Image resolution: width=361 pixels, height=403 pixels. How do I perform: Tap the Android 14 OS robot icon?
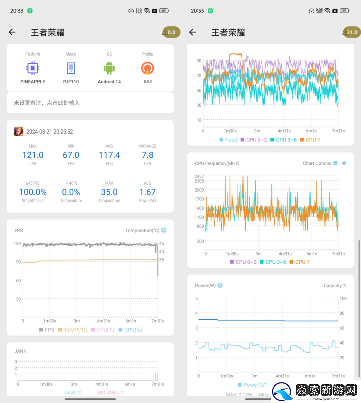(109, 67)
